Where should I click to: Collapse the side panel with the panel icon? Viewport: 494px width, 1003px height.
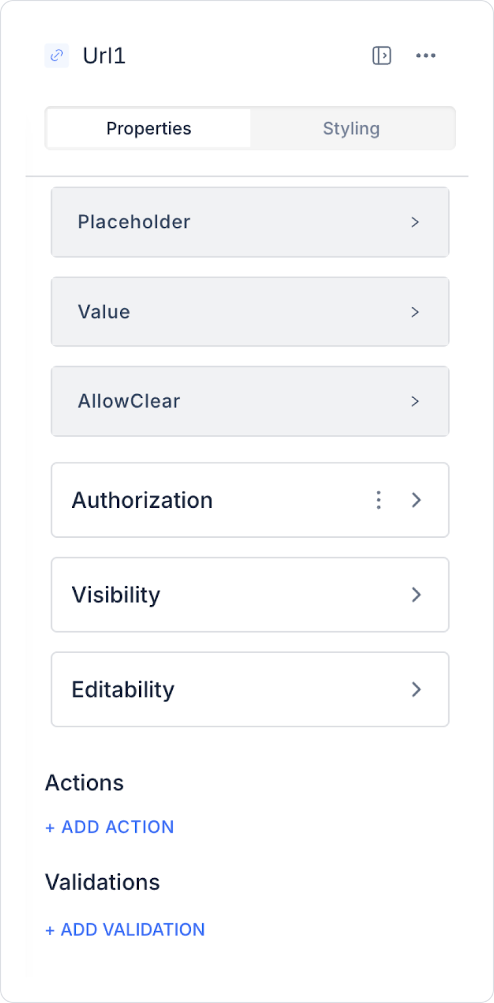click(381, 56)
